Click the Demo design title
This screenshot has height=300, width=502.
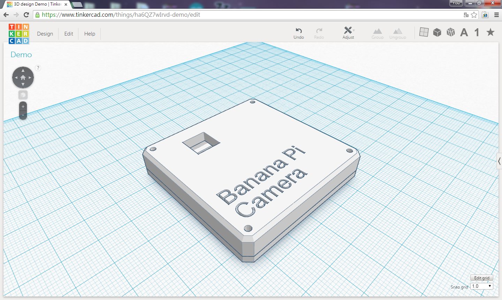point(21,55)
